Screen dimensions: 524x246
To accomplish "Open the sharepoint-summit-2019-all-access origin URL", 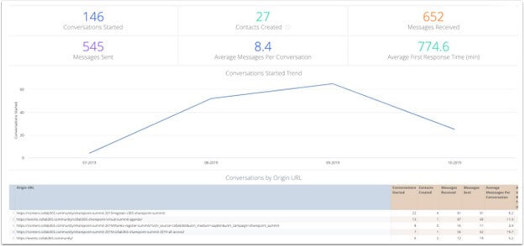I will tap(100, 232).
